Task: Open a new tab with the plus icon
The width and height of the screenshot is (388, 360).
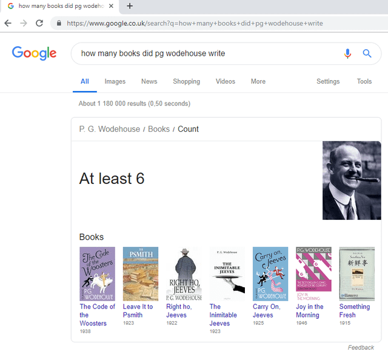Action: 130,6
